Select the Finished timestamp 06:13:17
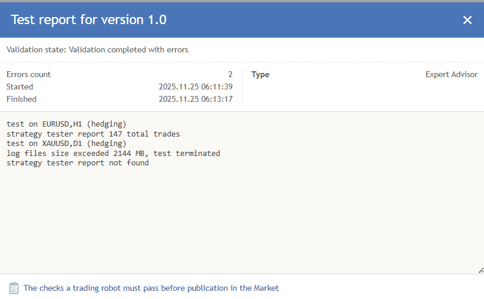484x299 pixels. pyautogui.click(x=195, y=99)
